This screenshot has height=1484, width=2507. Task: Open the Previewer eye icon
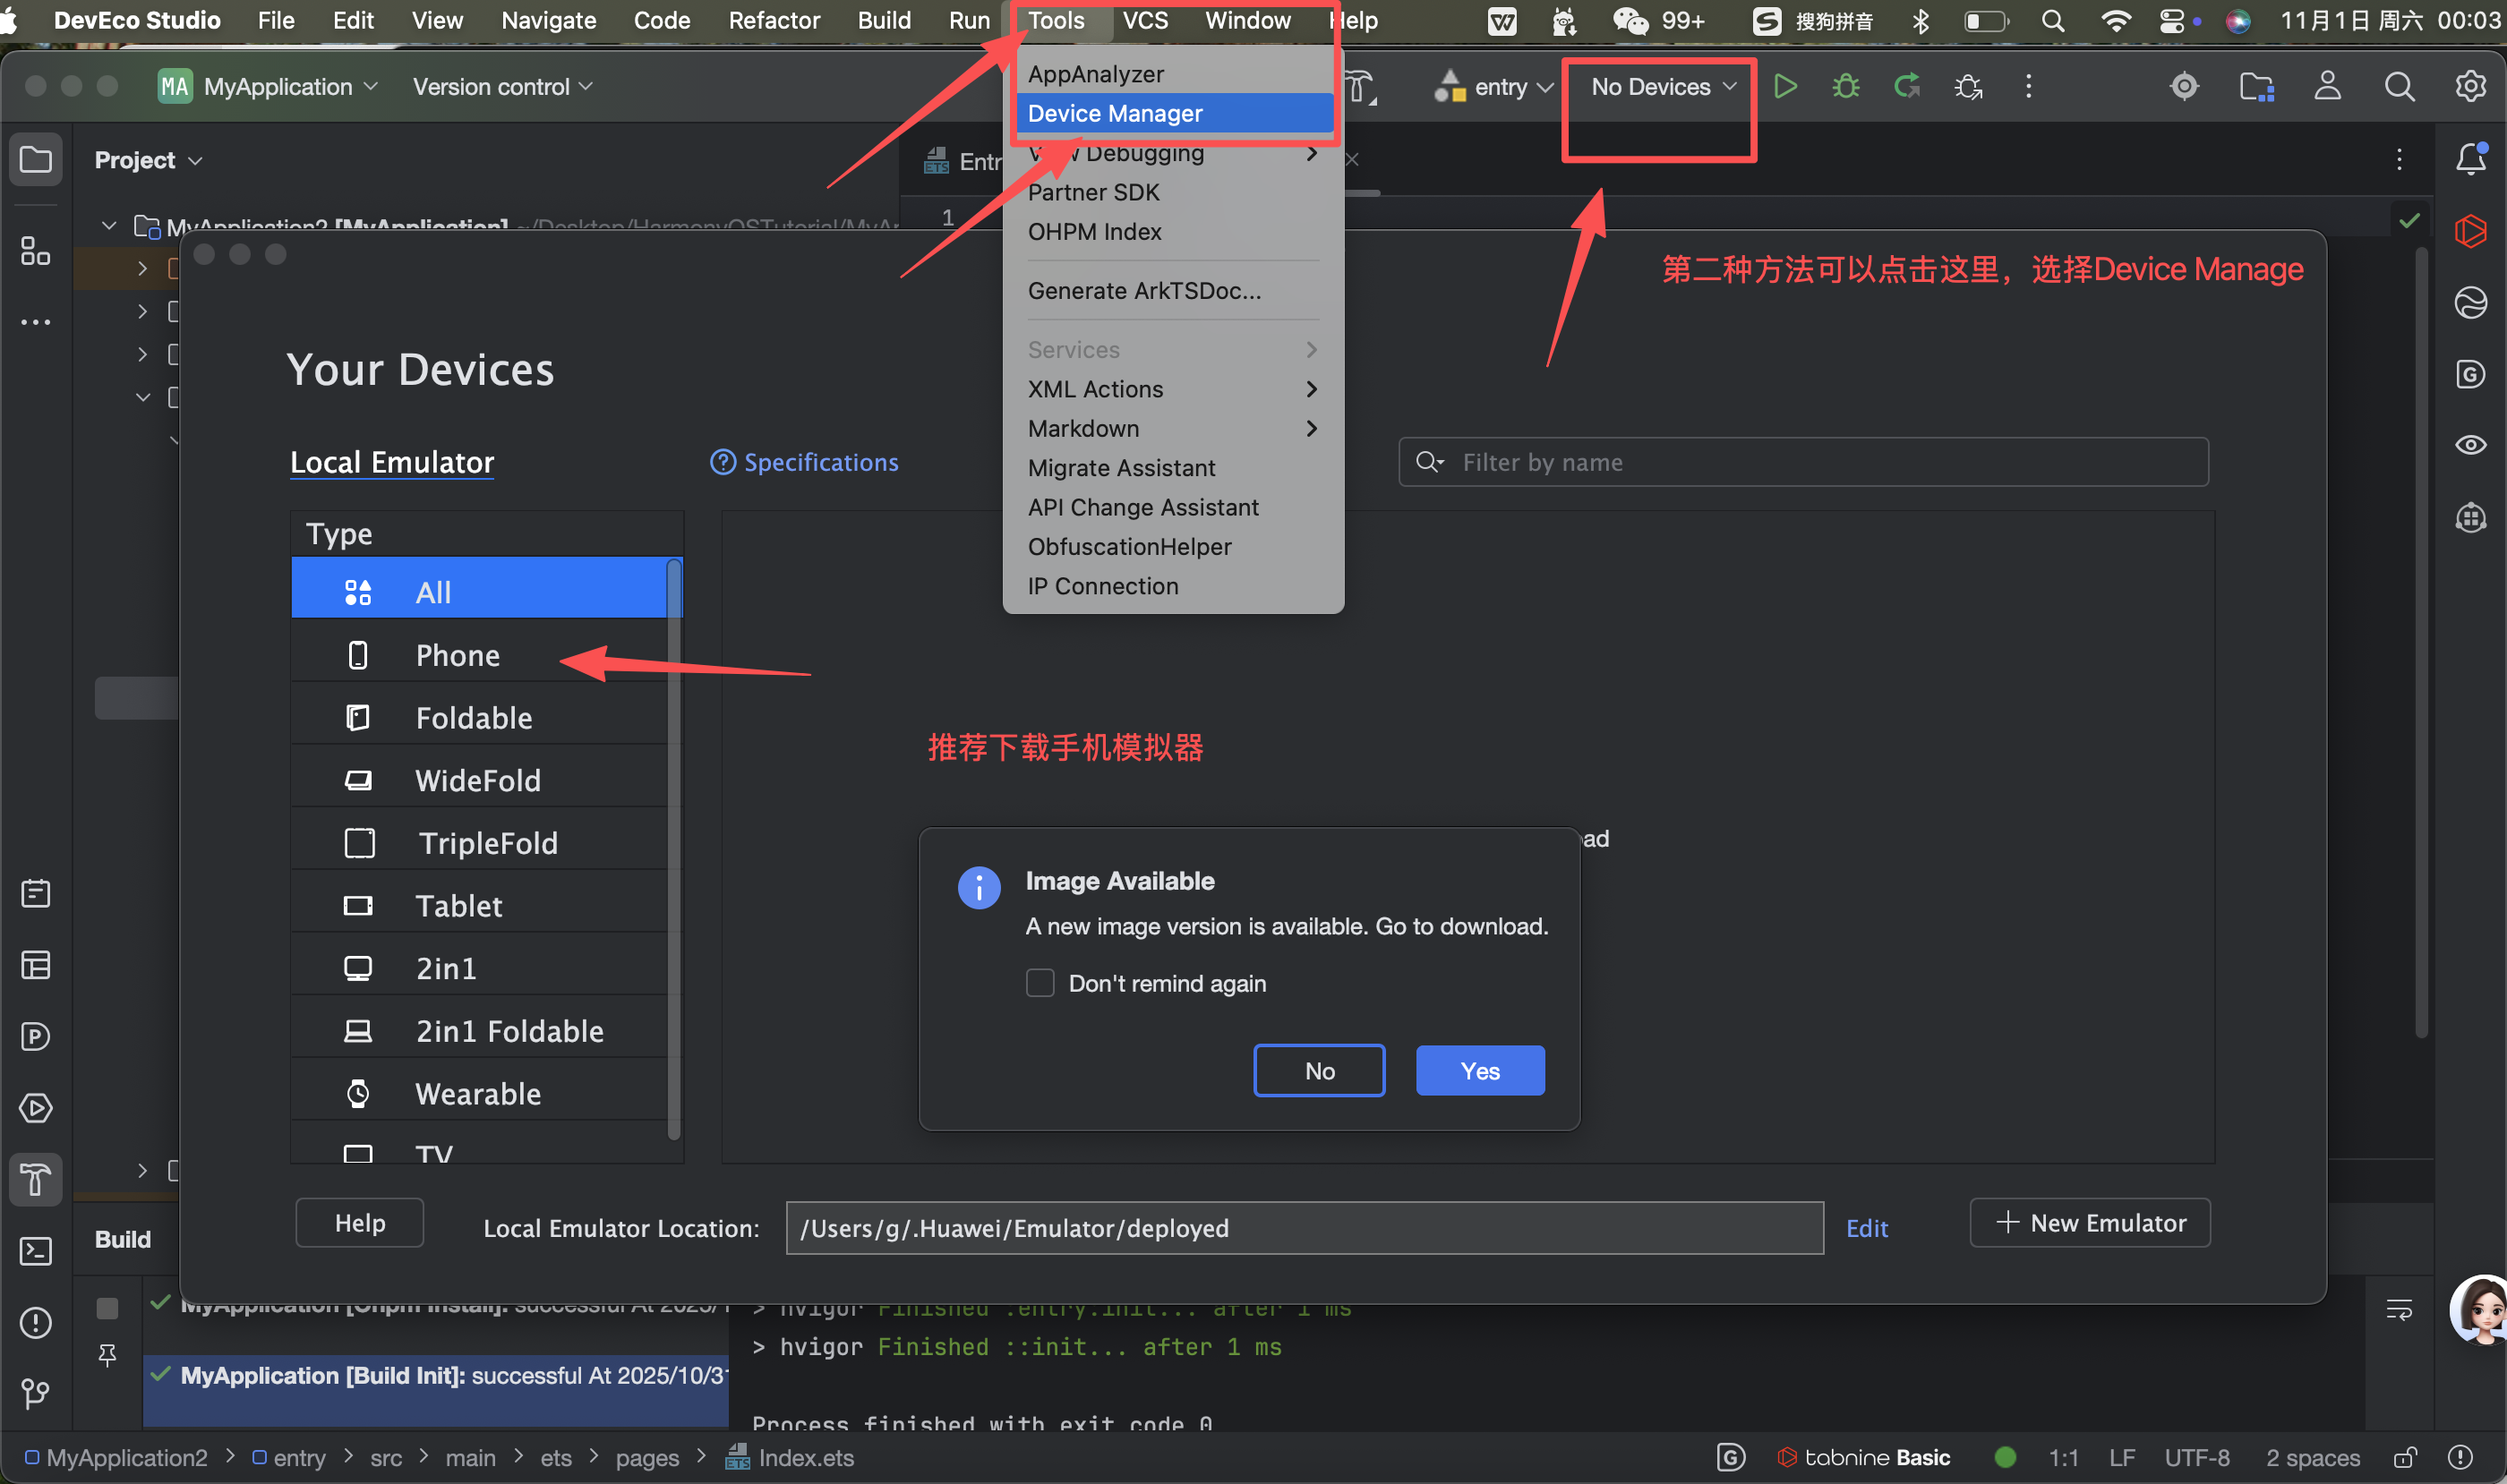tap(2470, 445)
